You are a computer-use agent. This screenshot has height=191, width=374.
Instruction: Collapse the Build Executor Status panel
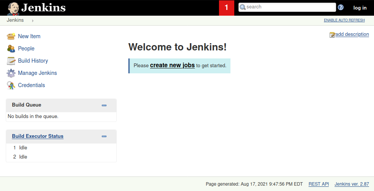click(104, 136)
